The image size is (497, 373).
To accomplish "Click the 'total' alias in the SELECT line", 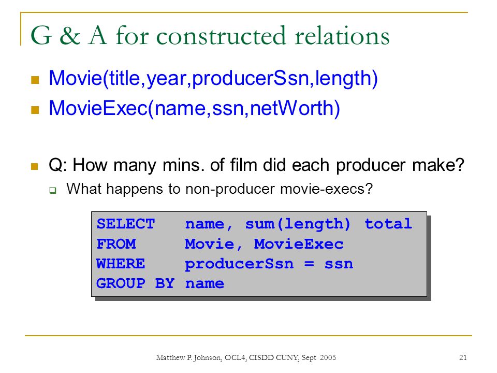I will [x=388, y=224].
